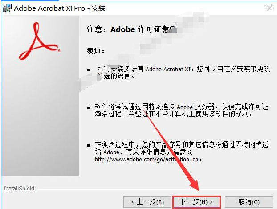This screenshot has width=277, height=209.
Task: Open the adobe.com activation_cn URL
Action: [x=147, y=160]
